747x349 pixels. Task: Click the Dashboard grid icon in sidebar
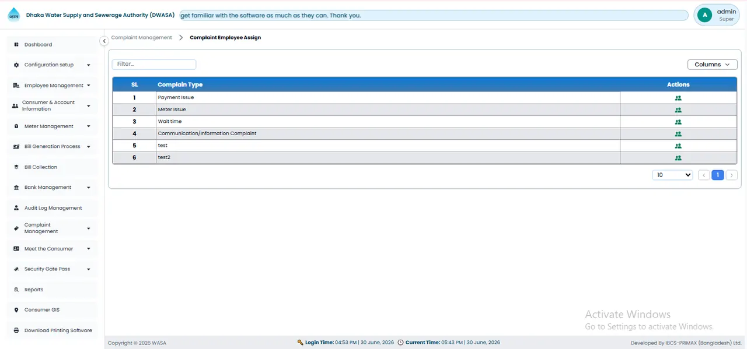coord(16,45)
